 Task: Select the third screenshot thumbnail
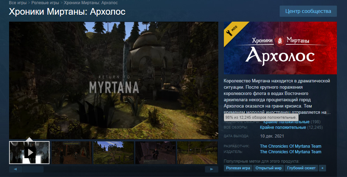pyautogui.click(x=114, y=153)
